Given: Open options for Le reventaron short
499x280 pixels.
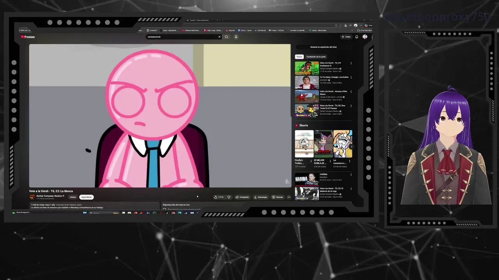Looking at the screenshot, I should pos(350,161).
